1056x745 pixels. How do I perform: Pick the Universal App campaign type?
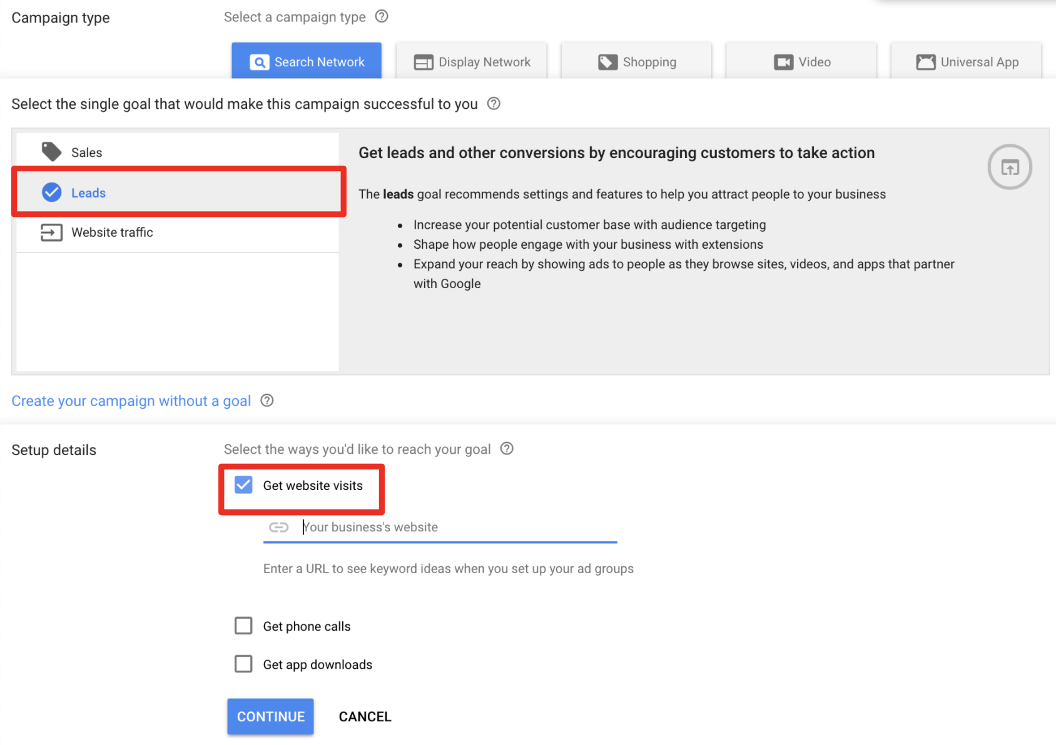click(967, 62)
